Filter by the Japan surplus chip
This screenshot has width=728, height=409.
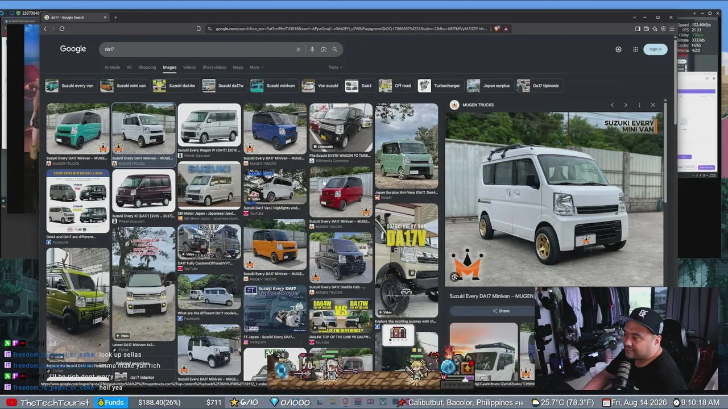[489, 86]
